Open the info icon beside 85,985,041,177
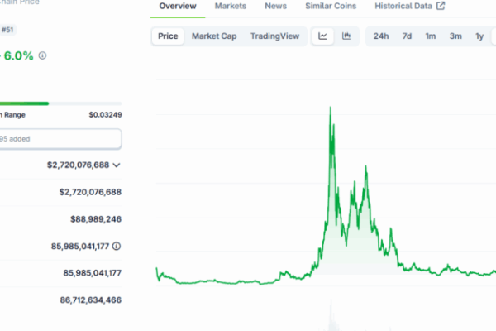This screenshot has width=496, height=331. [x=117, y=246]
